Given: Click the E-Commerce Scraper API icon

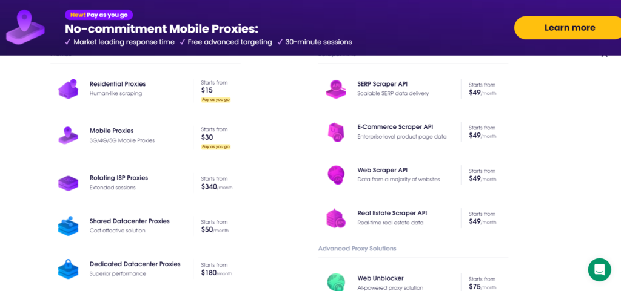Looking at the screenshot, I should tap(336, 131).
